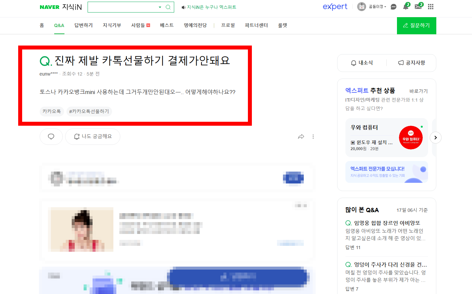Click the comment bubble button

(x=51, y=137)
